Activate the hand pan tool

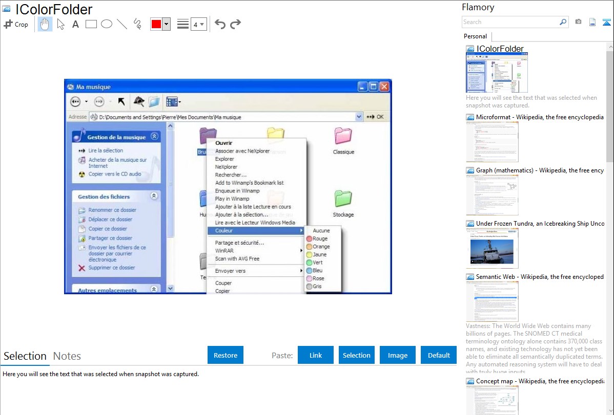click(x=45, y=24)
